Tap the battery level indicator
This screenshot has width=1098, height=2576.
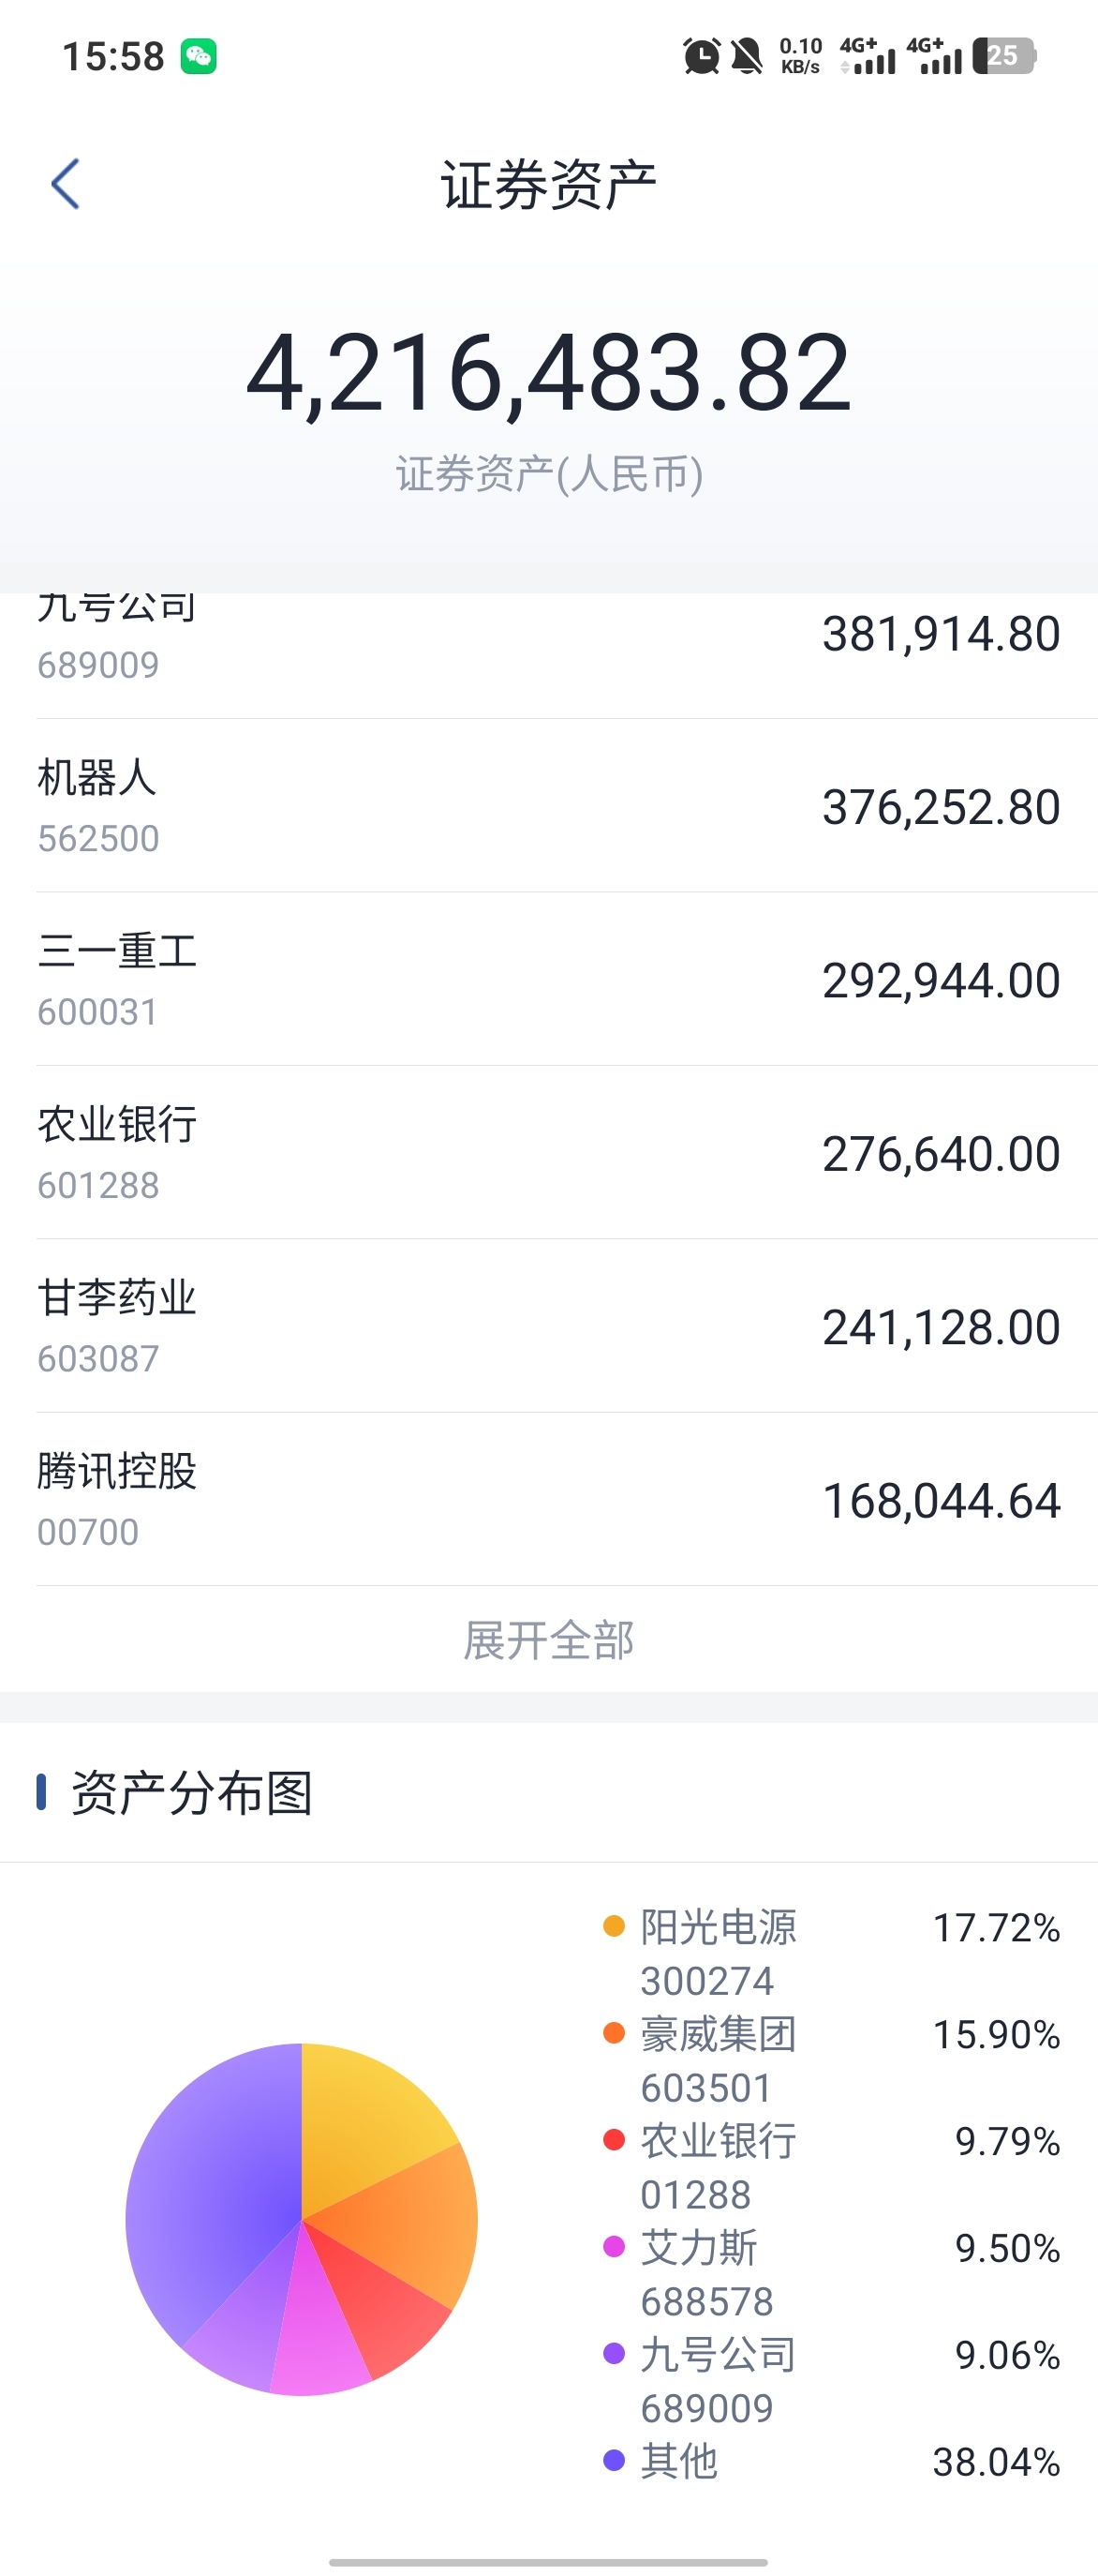1005,55
